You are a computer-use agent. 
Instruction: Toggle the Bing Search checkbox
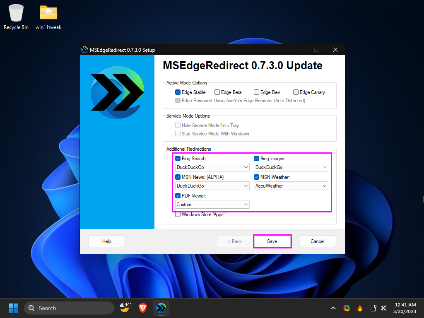pyautogui.click(x=178, y=159)
